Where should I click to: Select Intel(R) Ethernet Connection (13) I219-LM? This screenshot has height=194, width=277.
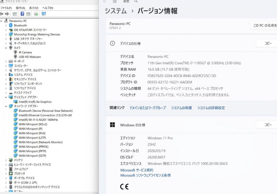click(45, 115)
